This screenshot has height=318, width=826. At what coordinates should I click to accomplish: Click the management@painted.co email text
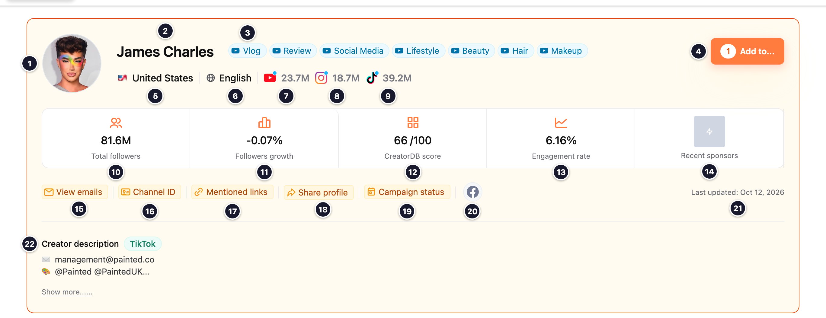click(104, 259)
